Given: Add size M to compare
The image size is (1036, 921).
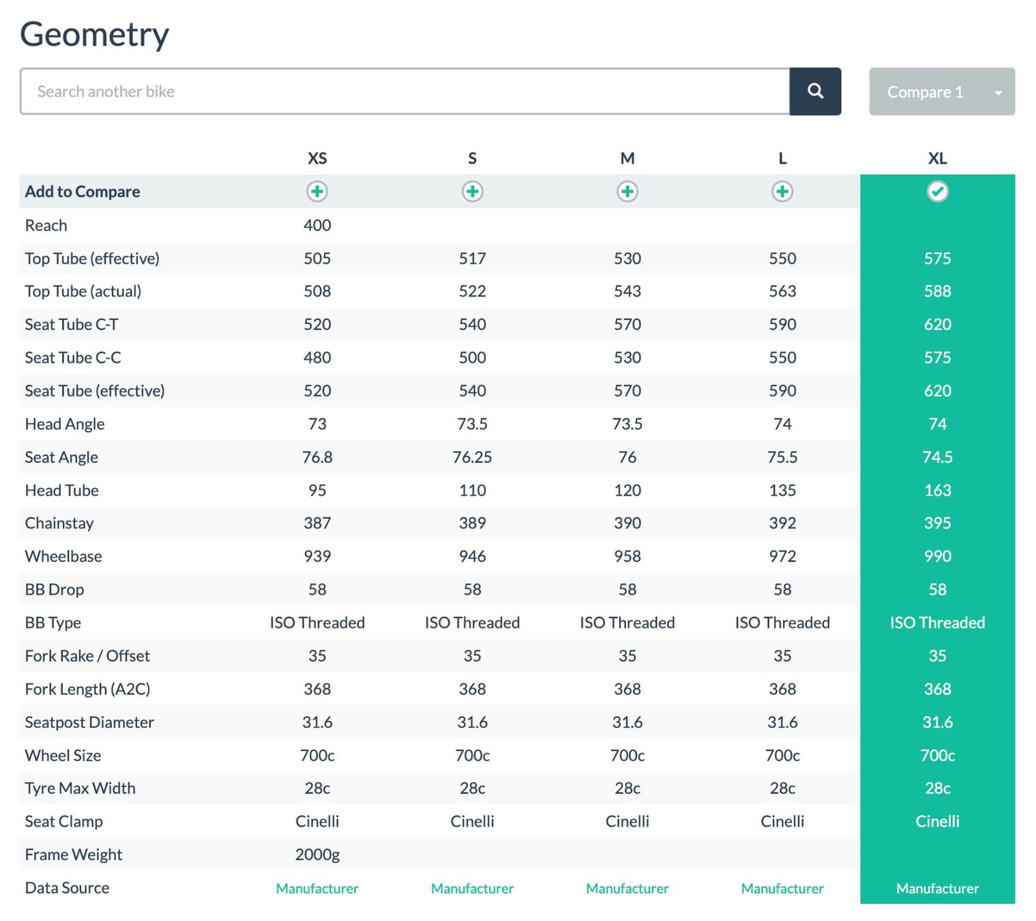Looking at the screenshot, I should click(627, 192).
